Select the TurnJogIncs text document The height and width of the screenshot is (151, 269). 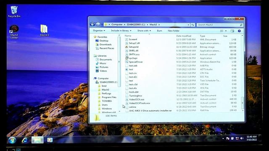(x=135, y=96)
